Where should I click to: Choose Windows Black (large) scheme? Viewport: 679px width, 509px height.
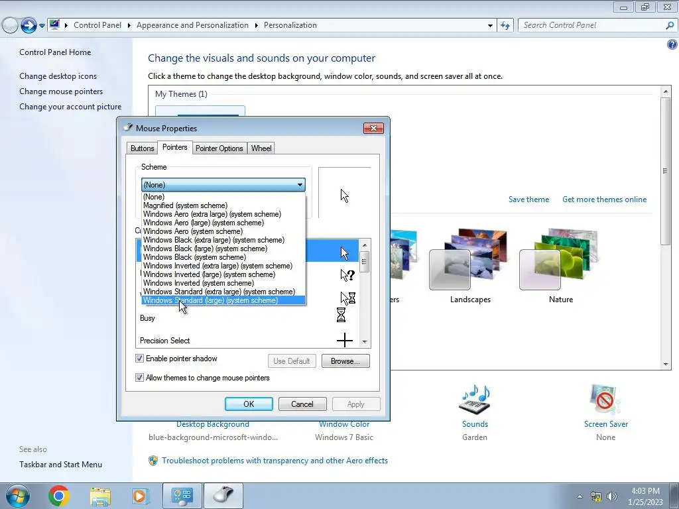click(x=223, y=249)
